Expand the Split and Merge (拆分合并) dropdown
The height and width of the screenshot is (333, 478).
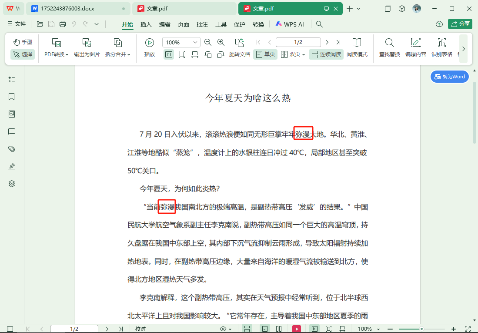[117, 54]
